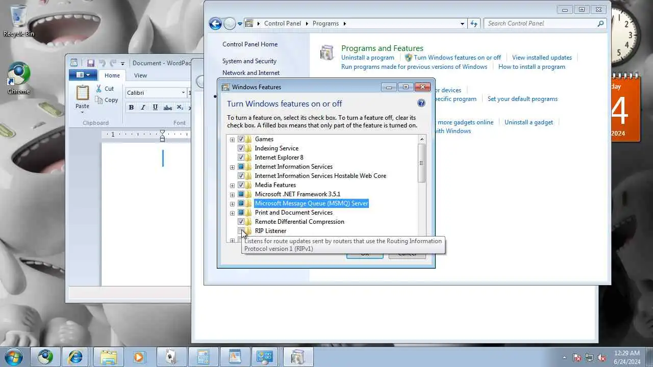Uncheck the Indexing Service checkbox

coord(241,148)
